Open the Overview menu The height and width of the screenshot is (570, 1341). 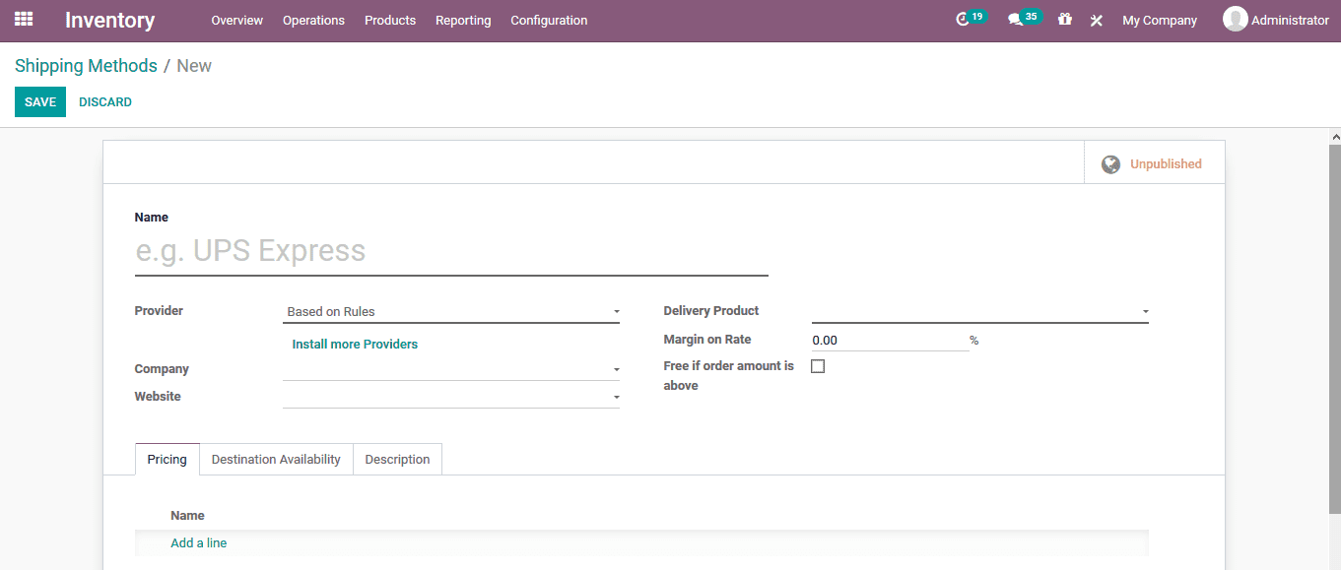pos(236,20)
